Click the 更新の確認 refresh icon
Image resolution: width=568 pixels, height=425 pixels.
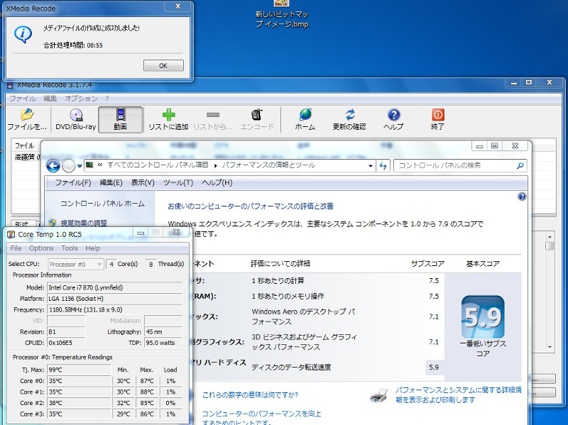pos(349,119)
